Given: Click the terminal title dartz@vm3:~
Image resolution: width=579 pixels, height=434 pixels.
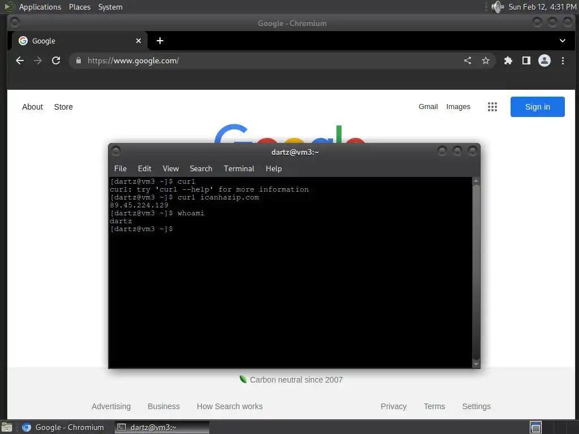Looking at the screenshot, I should pyautogui.click(x=295, y=152).
